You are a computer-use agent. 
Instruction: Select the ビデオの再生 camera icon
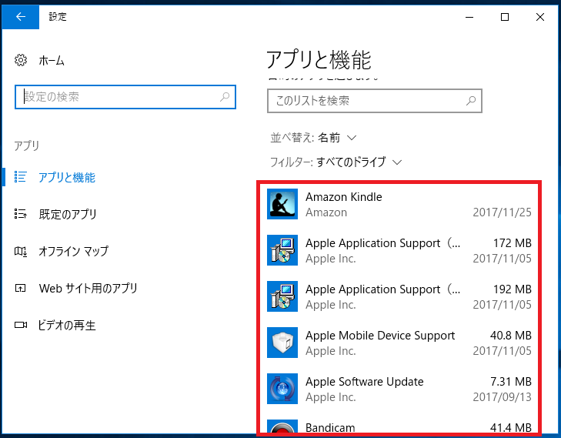(21, 325)
